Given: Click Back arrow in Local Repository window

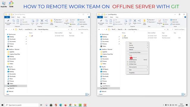Looking at the screenshot, I should [99, 29].
